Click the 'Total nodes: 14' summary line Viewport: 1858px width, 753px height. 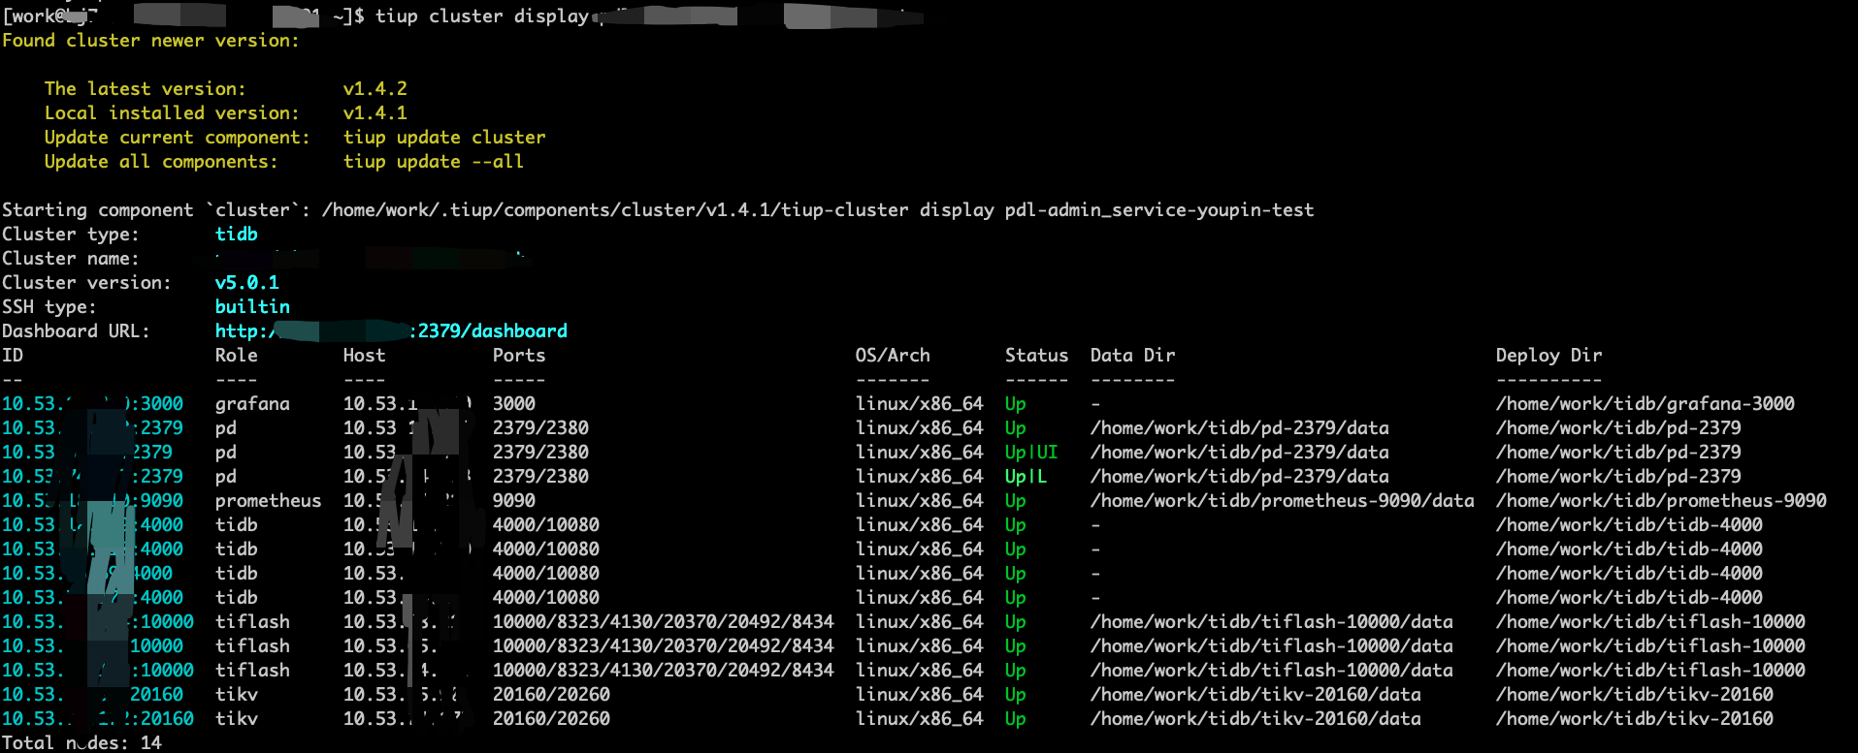click(81, 743)
